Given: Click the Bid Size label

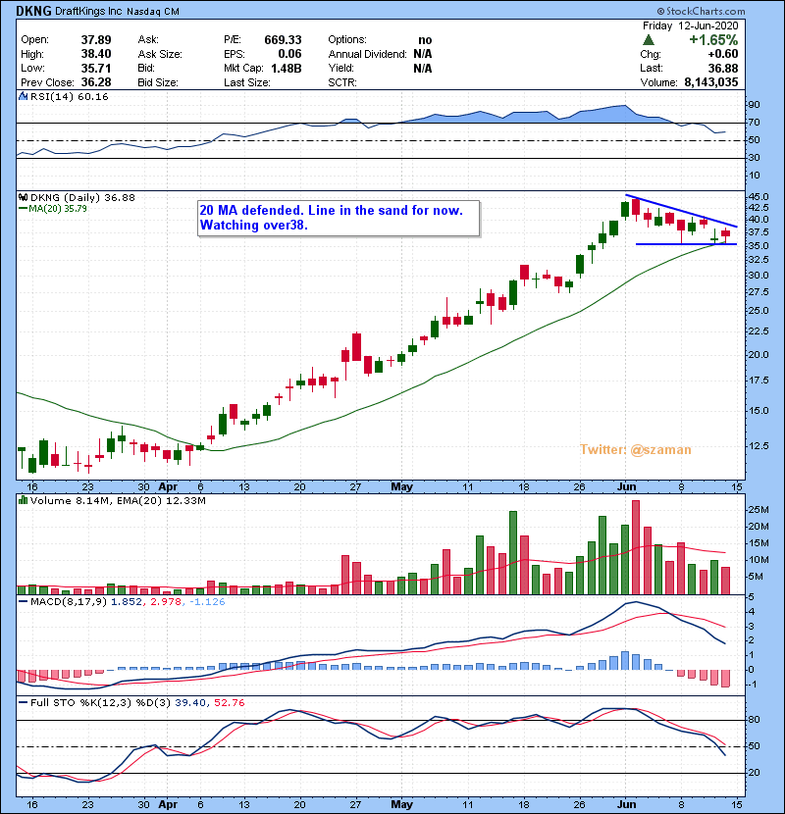Looking at the screenshot, I should coord(158,82).
